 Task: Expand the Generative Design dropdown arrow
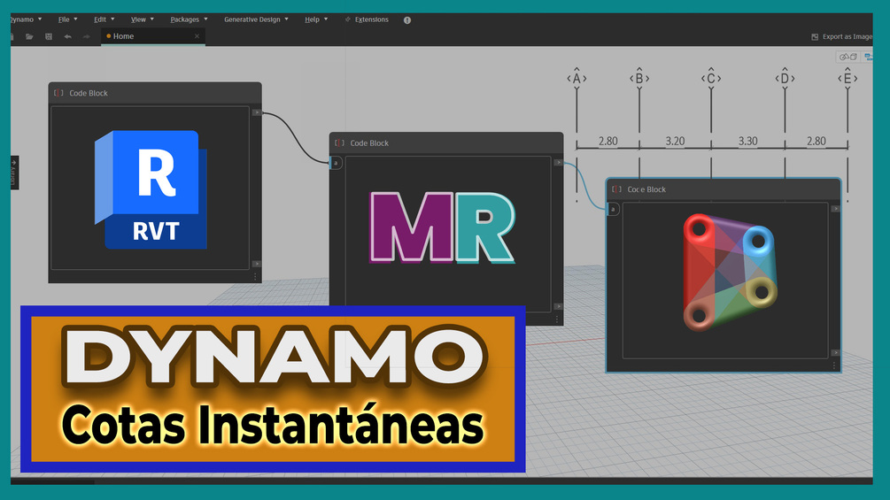286,19
